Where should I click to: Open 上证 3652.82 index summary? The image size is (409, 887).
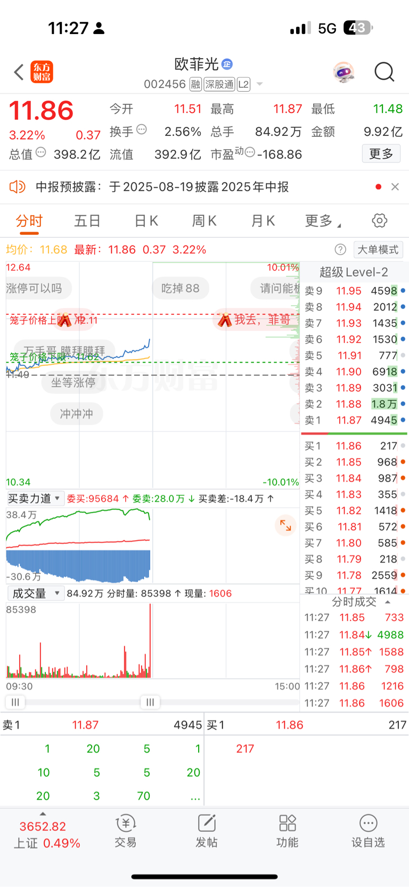[47, 835]
